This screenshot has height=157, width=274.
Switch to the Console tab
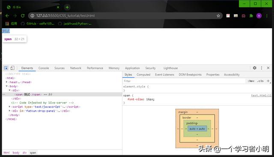click(x=44, y=68)
